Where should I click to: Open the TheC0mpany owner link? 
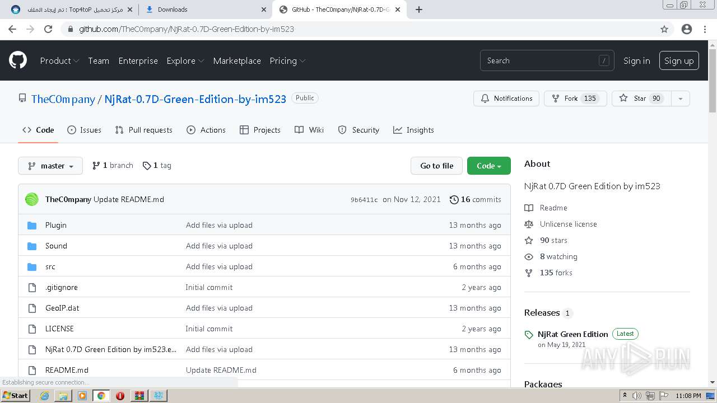pyautogui.click(x=63, y=99)
